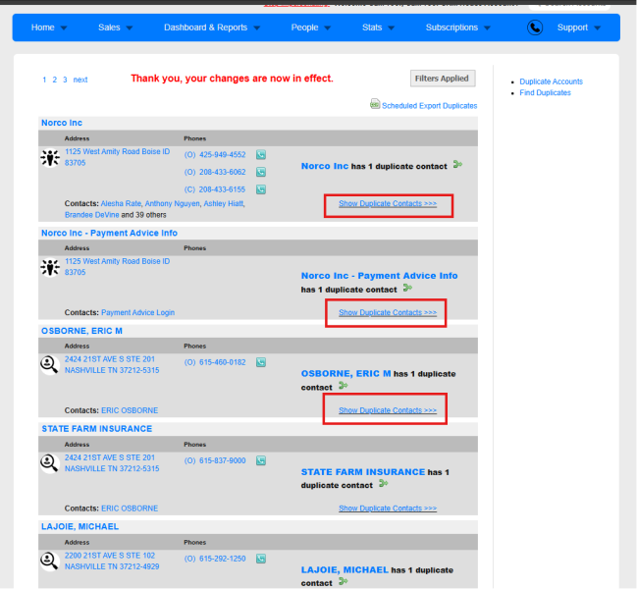The image size is (637, 589).
Task: Open ERIC OSBORNE contact under STATE FARM INSURANCE
Action: pos(130,509)
